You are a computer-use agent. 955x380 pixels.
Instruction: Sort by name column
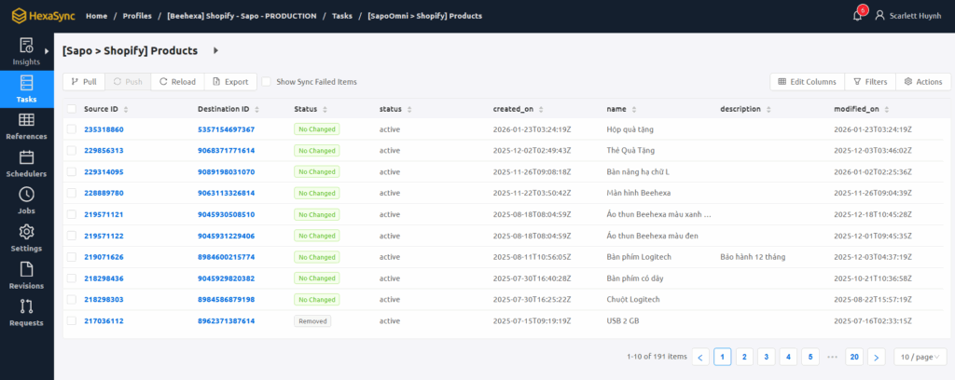pyautogui.click(x=634, y=110)
